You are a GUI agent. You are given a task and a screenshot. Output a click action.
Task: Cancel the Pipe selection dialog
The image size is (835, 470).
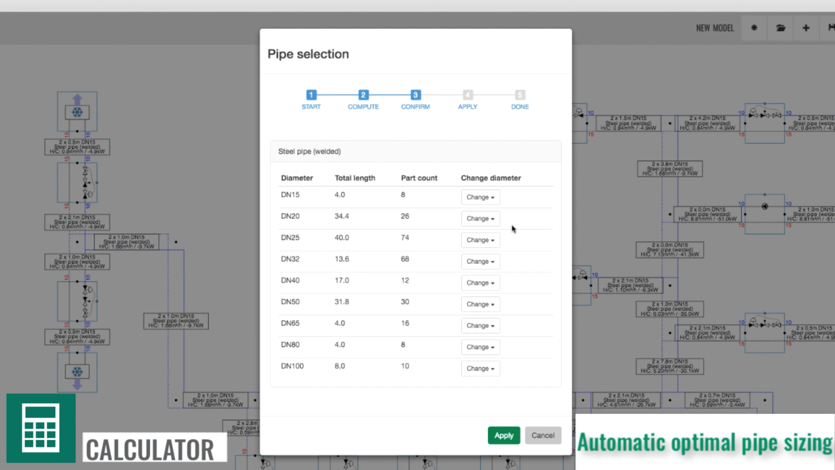[543, 435]
